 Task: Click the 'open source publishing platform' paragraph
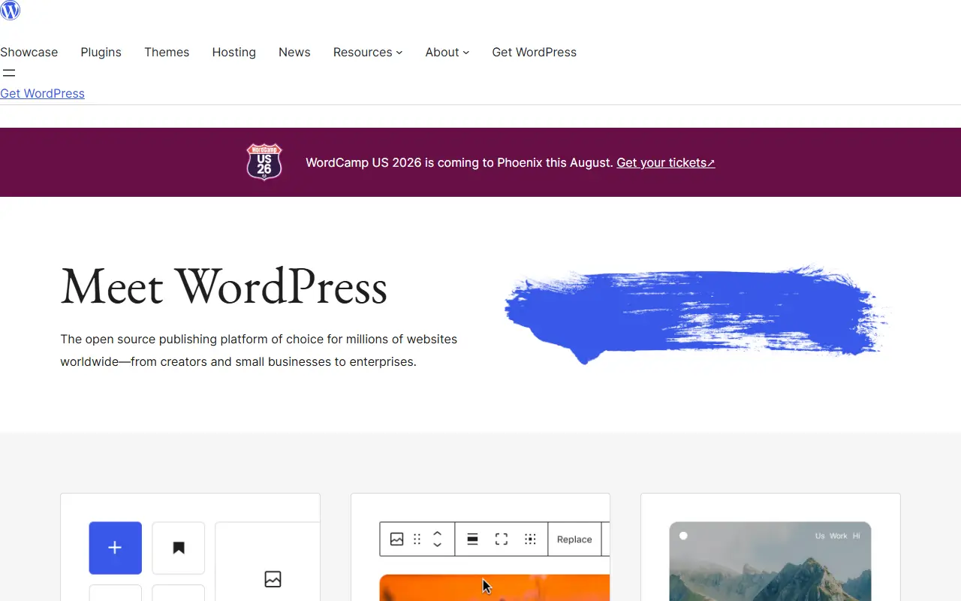tap(259, 350)
